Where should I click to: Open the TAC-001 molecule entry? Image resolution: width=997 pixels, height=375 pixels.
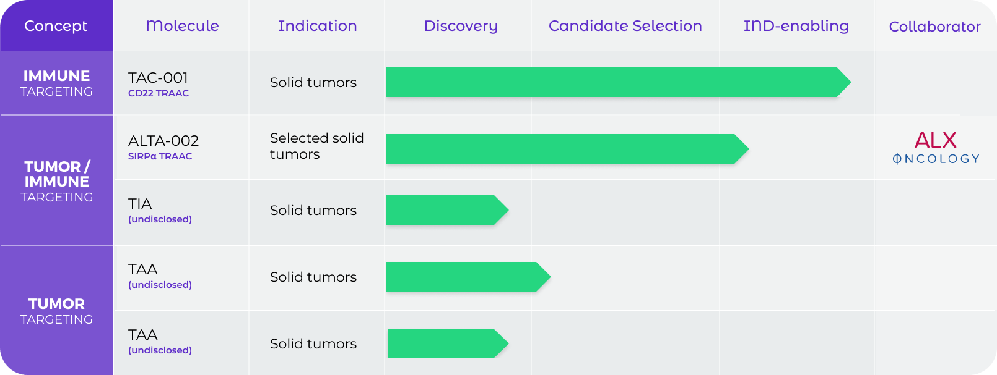tap(158, 78)
